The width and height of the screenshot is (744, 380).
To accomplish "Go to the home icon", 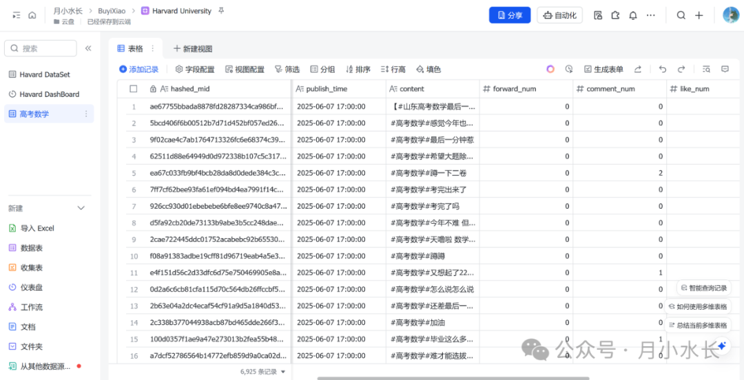I will (32, 15).
